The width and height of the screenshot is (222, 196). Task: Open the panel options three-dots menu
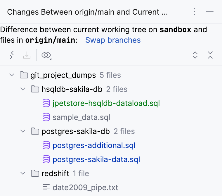tap(195, 12)
